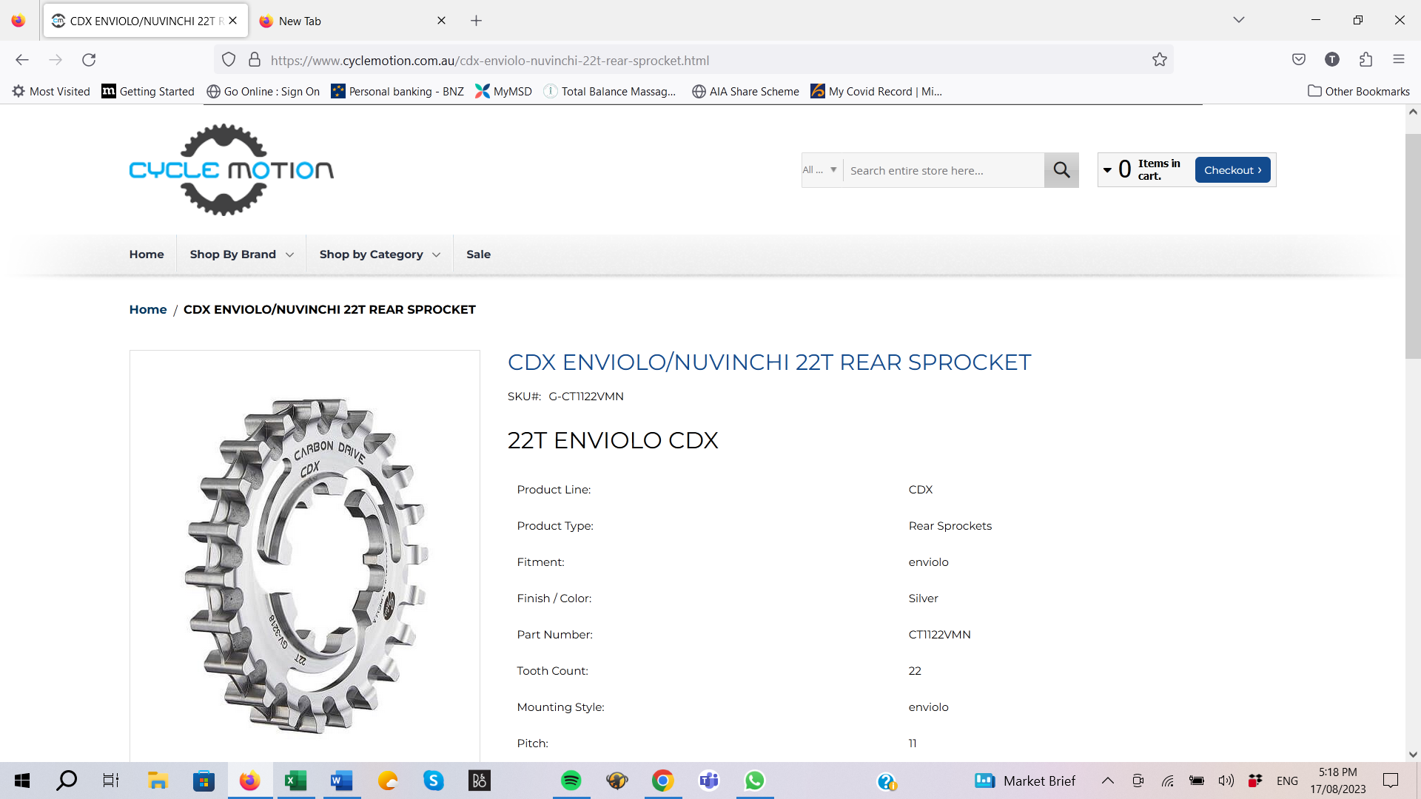Image resolution: width=1421 pixels, height=799 pixels.
Task: Open the All categories search dropdown
Action: coord(820,170)
